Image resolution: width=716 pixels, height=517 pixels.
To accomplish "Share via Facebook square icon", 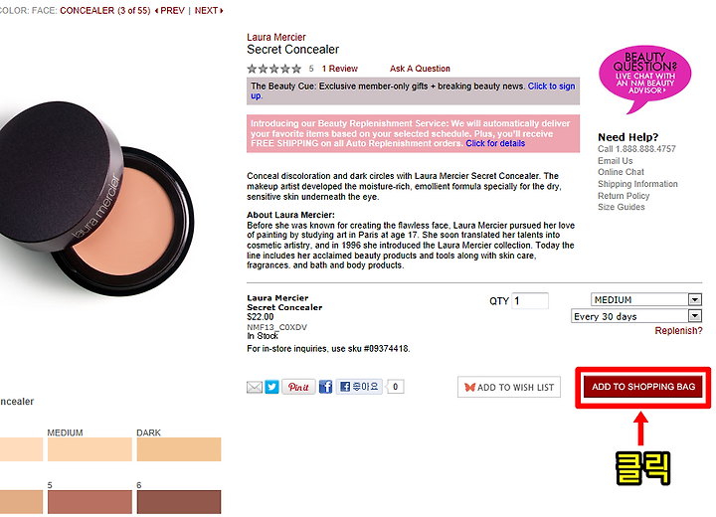I will pyautogui.click(x=325, y=387).
